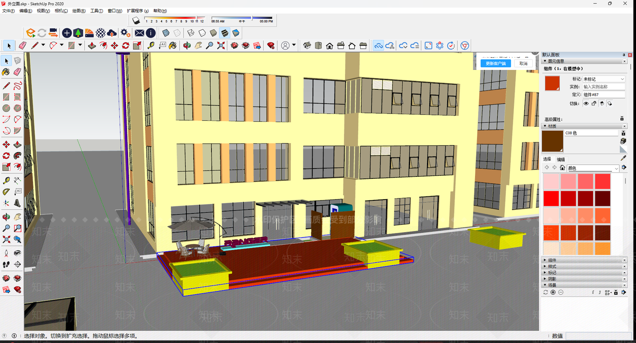Viewport: 636px width, 343px height.
Task: Open the gears settings icon
Action: pos(126,33)
